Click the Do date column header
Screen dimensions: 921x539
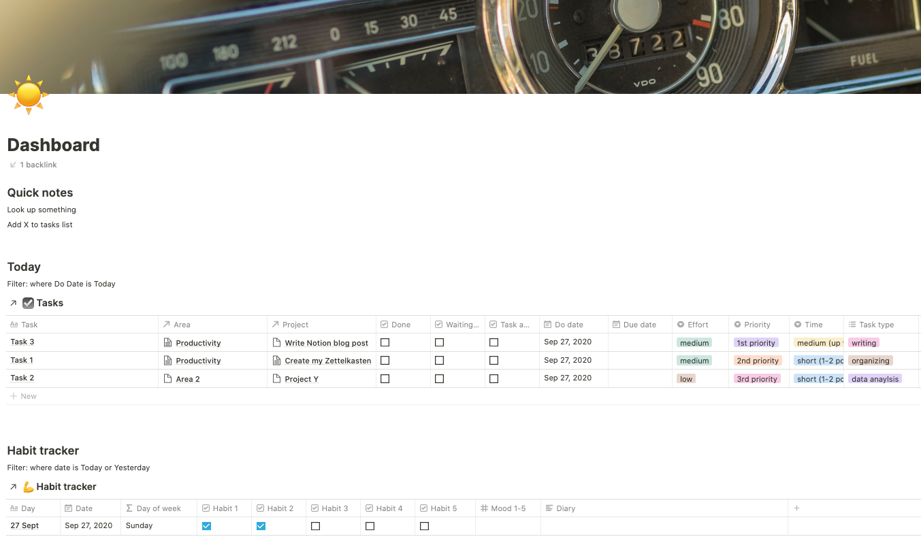pos(568,325)
